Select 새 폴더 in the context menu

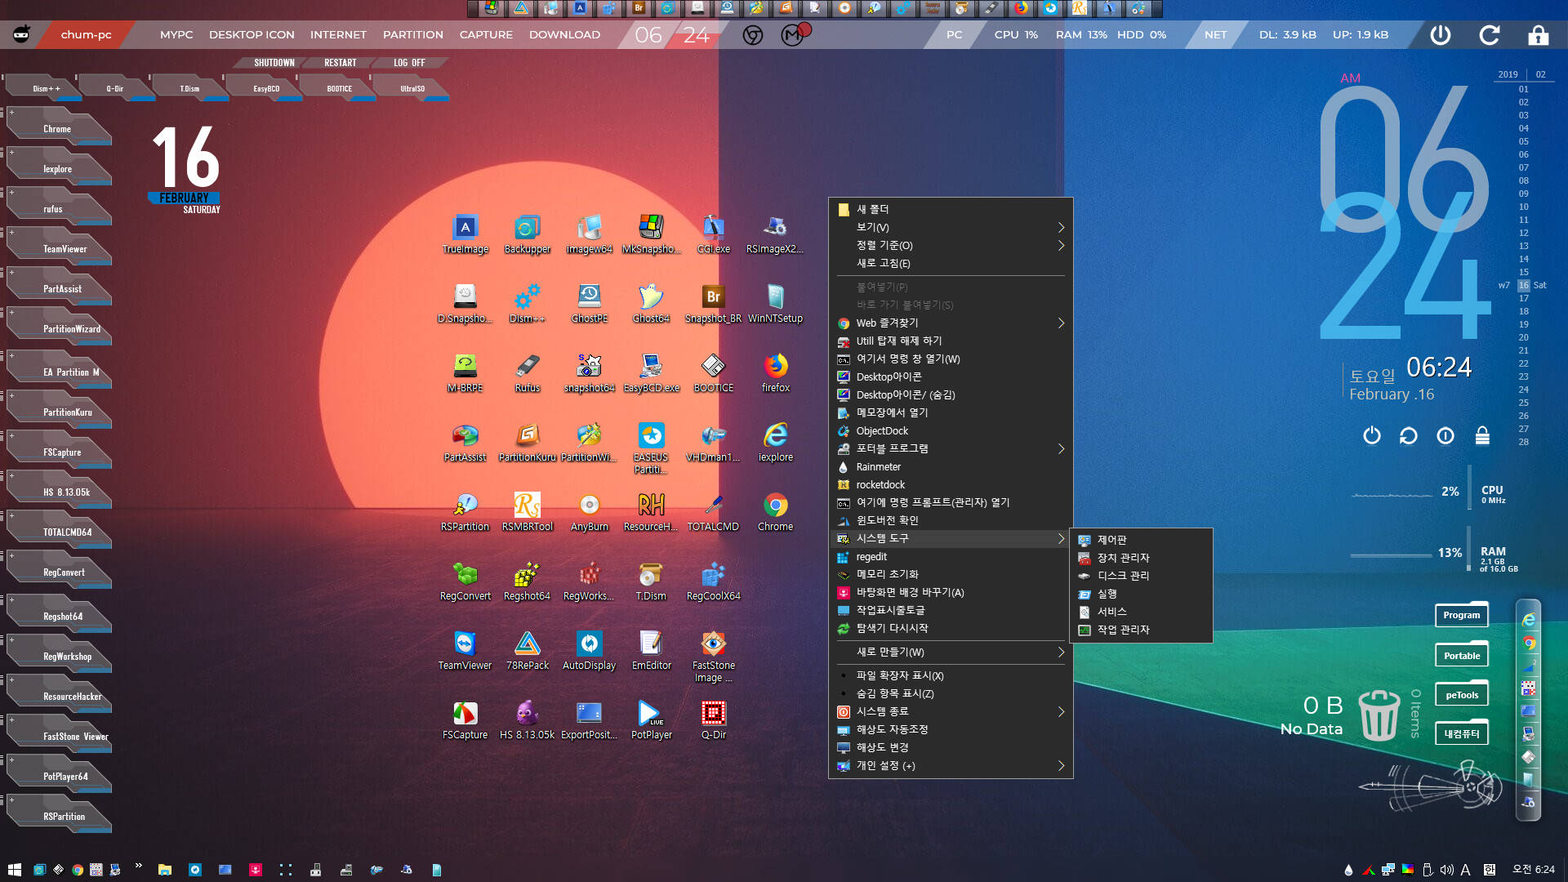click(951, 209)
